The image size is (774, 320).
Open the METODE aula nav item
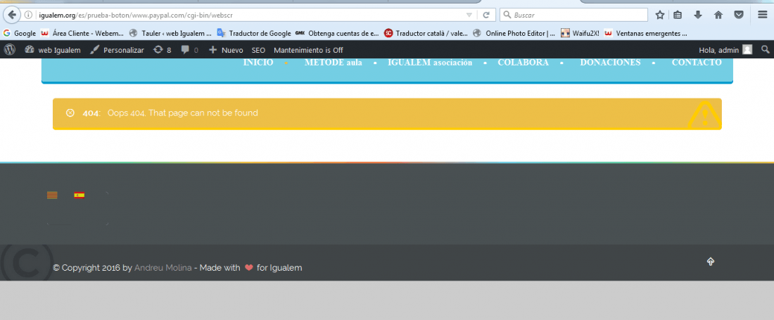click(334, 63)
